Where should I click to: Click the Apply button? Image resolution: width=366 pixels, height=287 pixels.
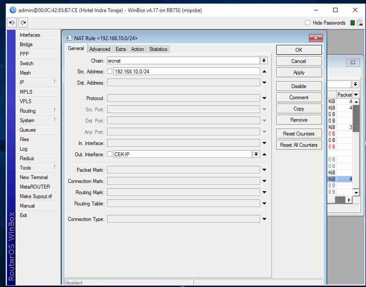[299, 73]
